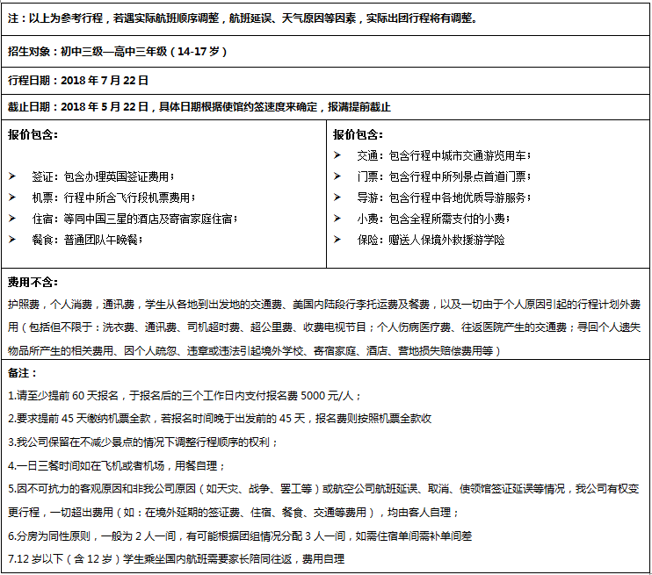Click remark 7 about 12岁以下 students
The height and width of the screenshot is (575, 652).
pyautogui.click(x=177, y=559)
